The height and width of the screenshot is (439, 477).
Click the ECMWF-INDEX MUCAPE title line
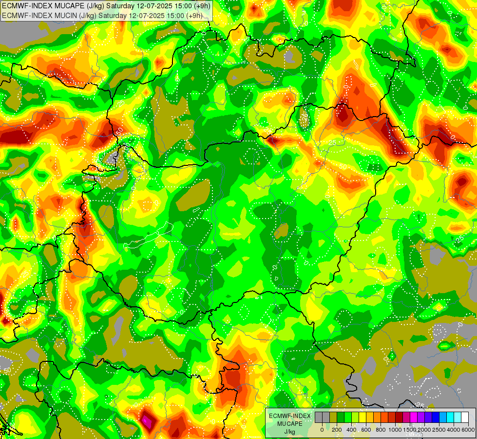click(106, 6)
